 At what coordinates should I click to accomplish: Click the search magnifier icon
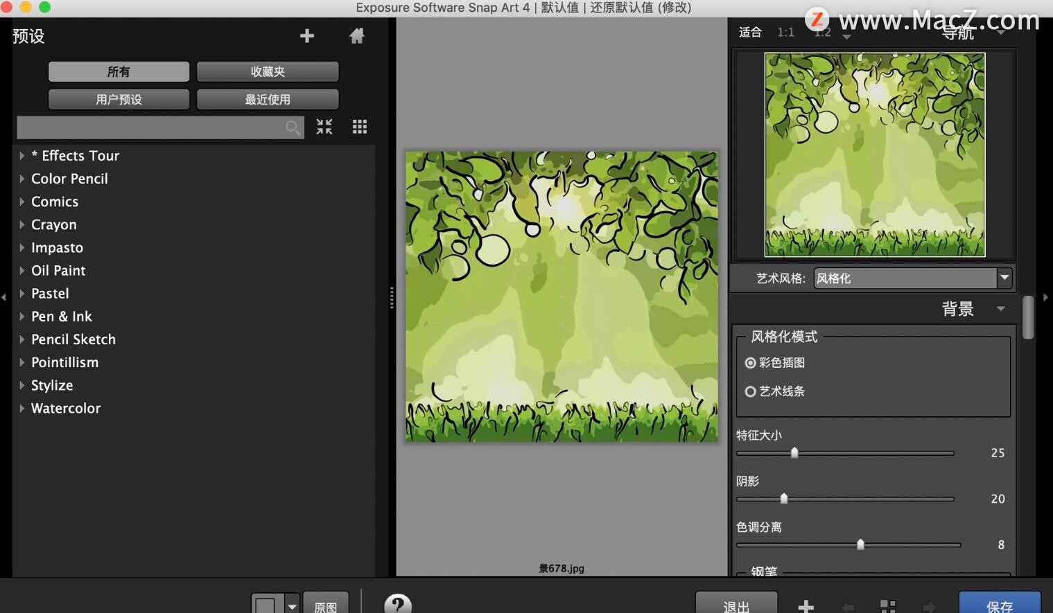pos(293,127)
